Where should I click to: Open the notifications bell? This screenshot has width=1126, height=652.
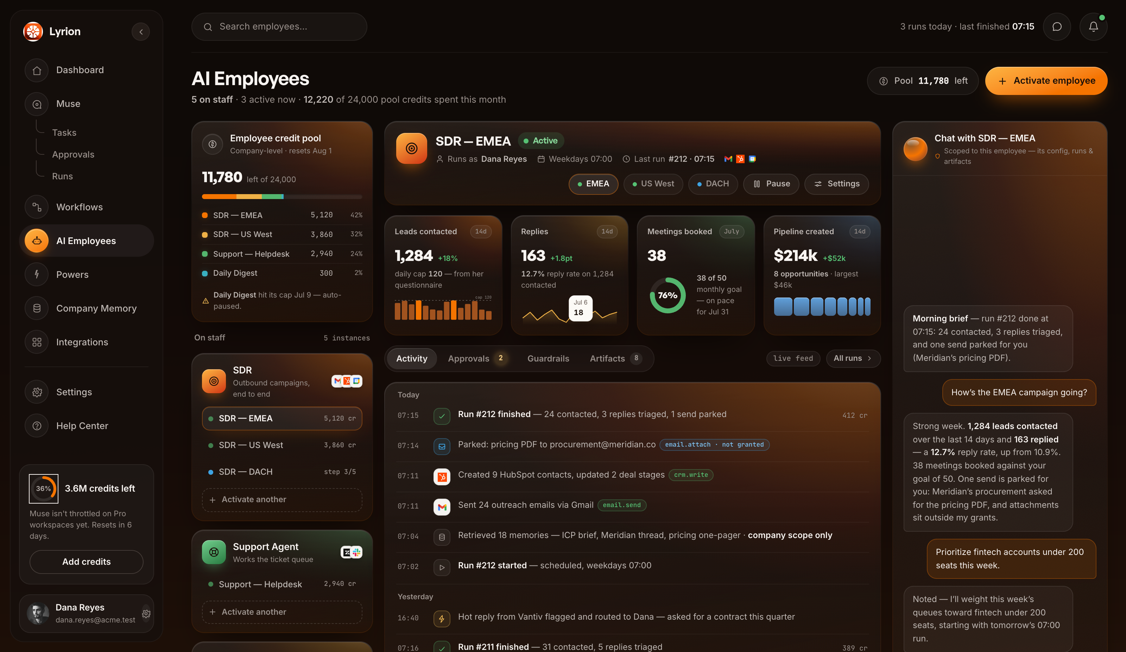pyautogui.click(x=1093, y=27)
